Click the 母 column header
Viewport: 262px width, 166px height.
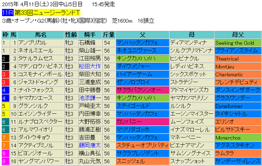192,35
